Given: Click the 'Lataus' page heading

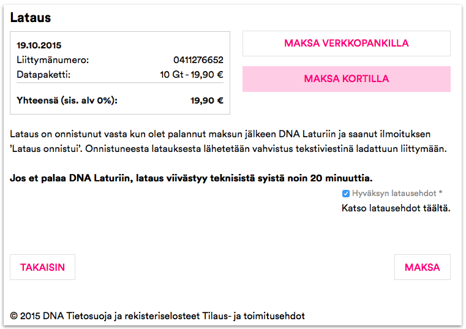Looking at the screenshot, I should 30,18.
